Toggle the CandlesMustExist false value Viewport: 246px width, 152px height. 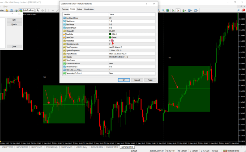coord(132,63)
